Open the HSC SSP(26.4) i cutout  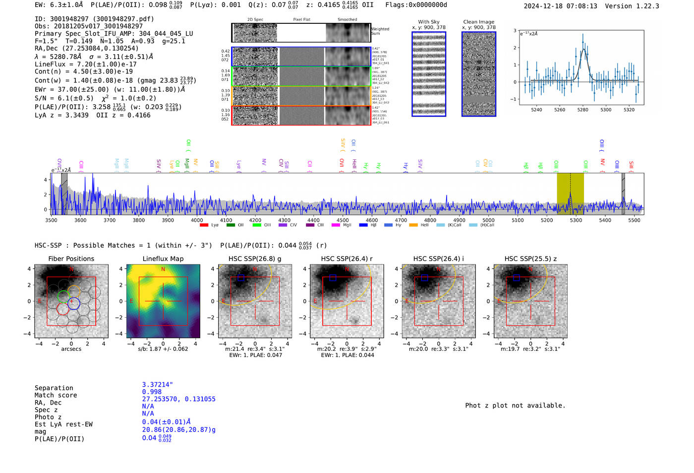point(439,301)
